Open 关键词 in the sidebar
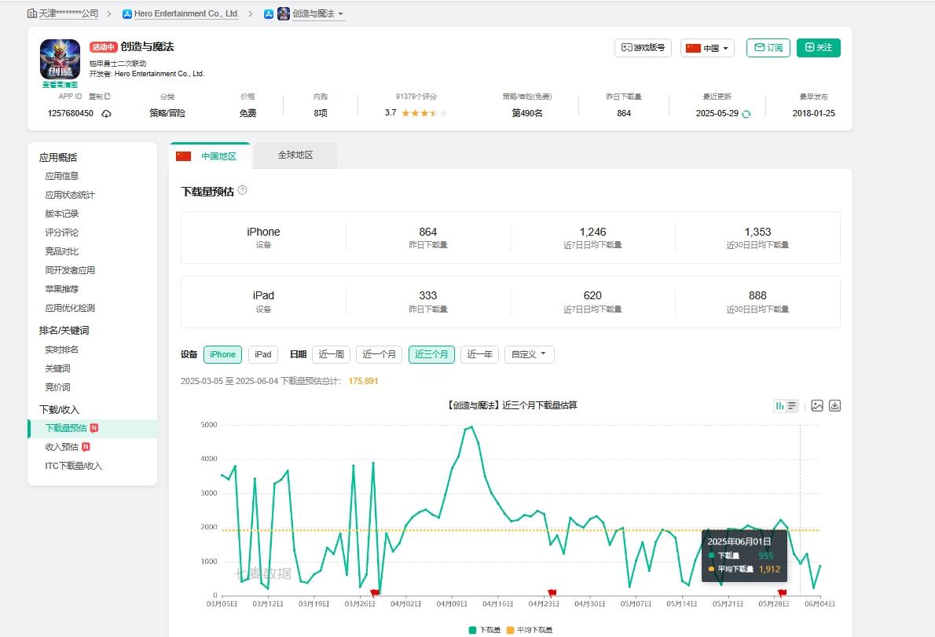This screenshot has width=935, height=637. click(58, 368)
